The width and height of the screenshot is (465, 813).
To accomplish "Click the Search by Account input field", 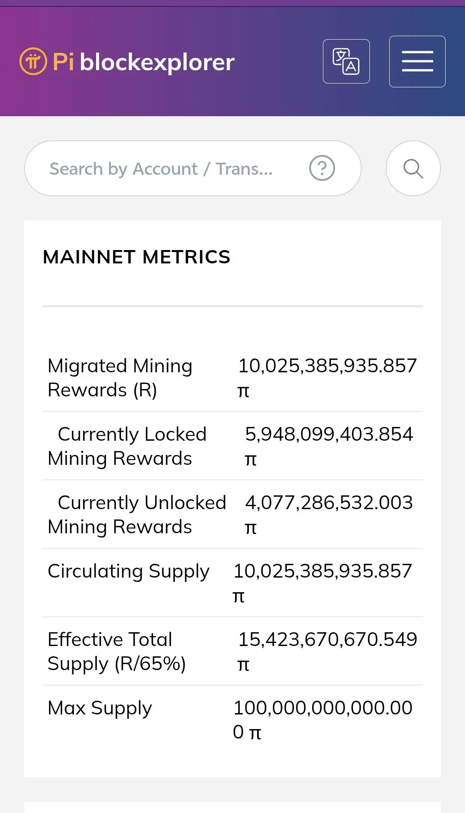I will [172, 169].
